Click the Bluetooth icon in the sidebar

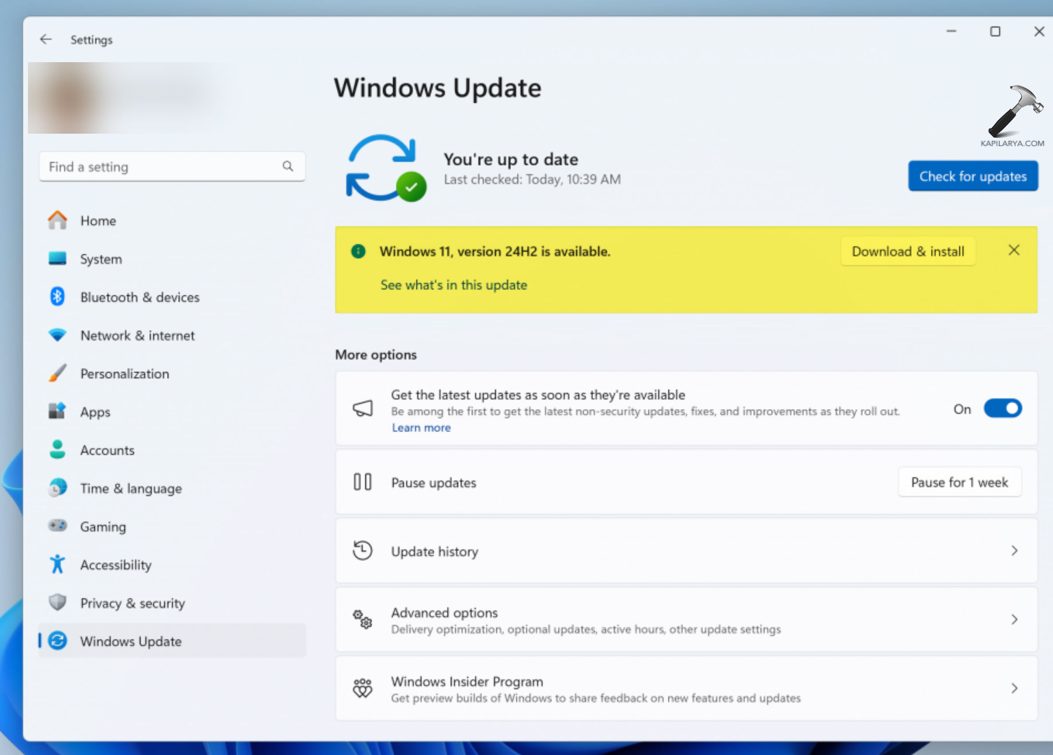(x=57, y=297)
